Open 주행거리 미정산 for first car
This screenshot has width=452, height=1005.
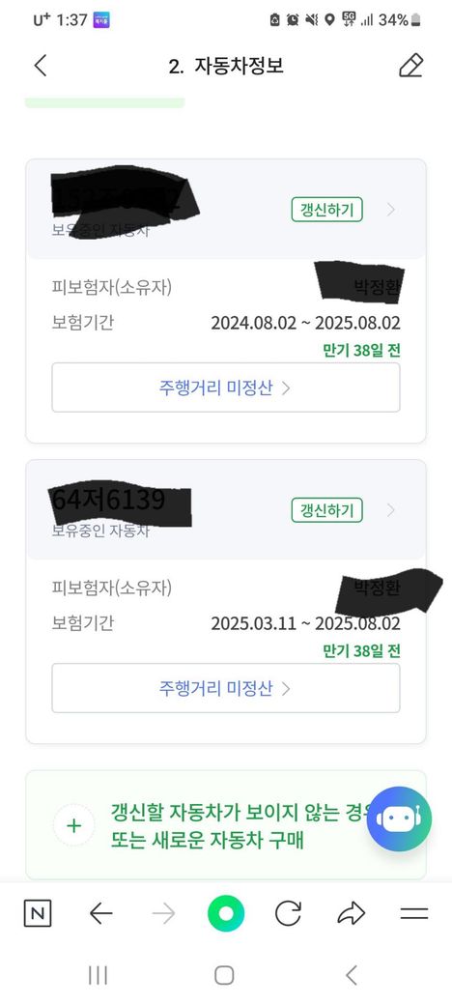(x=226, y=388)
